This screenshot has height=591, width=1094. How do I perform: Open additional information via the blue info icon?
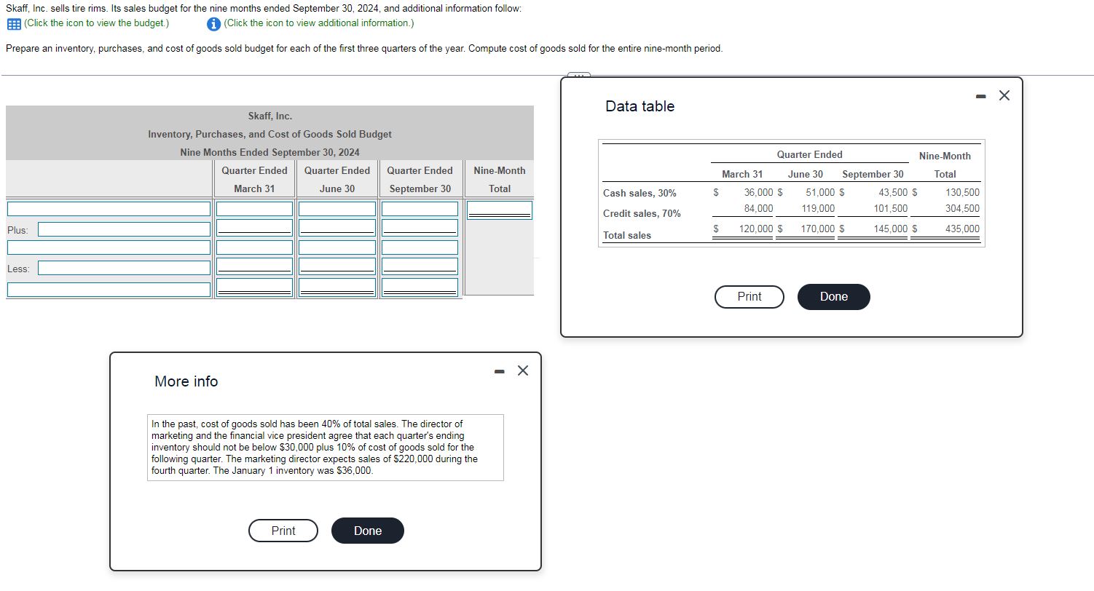(x=213, y=23)
